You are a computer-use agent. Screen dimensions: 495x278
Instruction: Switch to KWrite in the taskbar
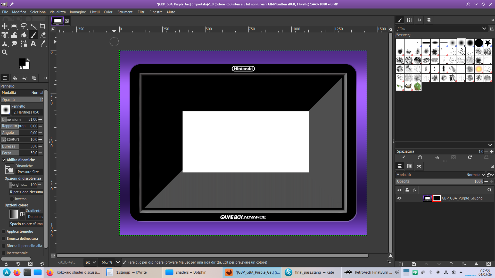[131, 272]
